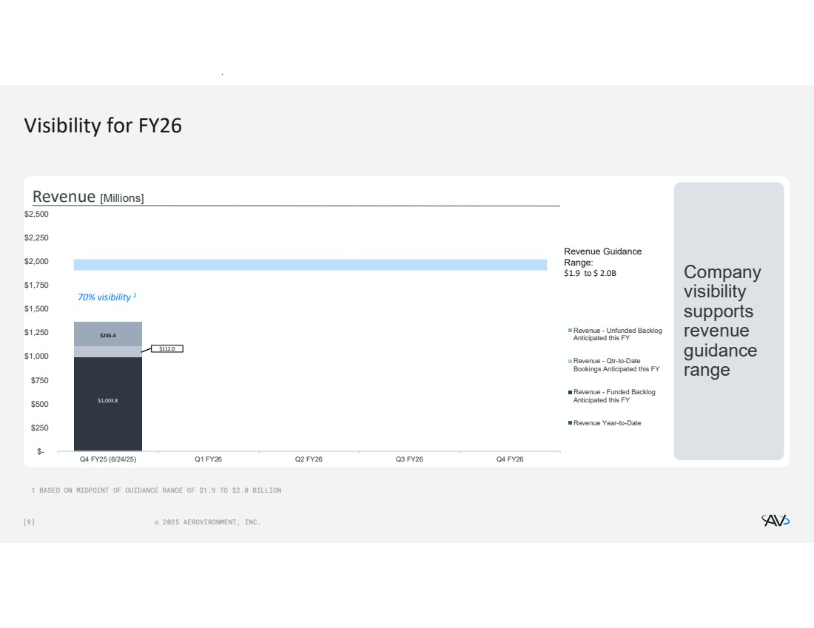The height and width of the screenshot is (628, 814).
Task: Select the 'Visibility for FY26' slide title
Action: [103, 126]
